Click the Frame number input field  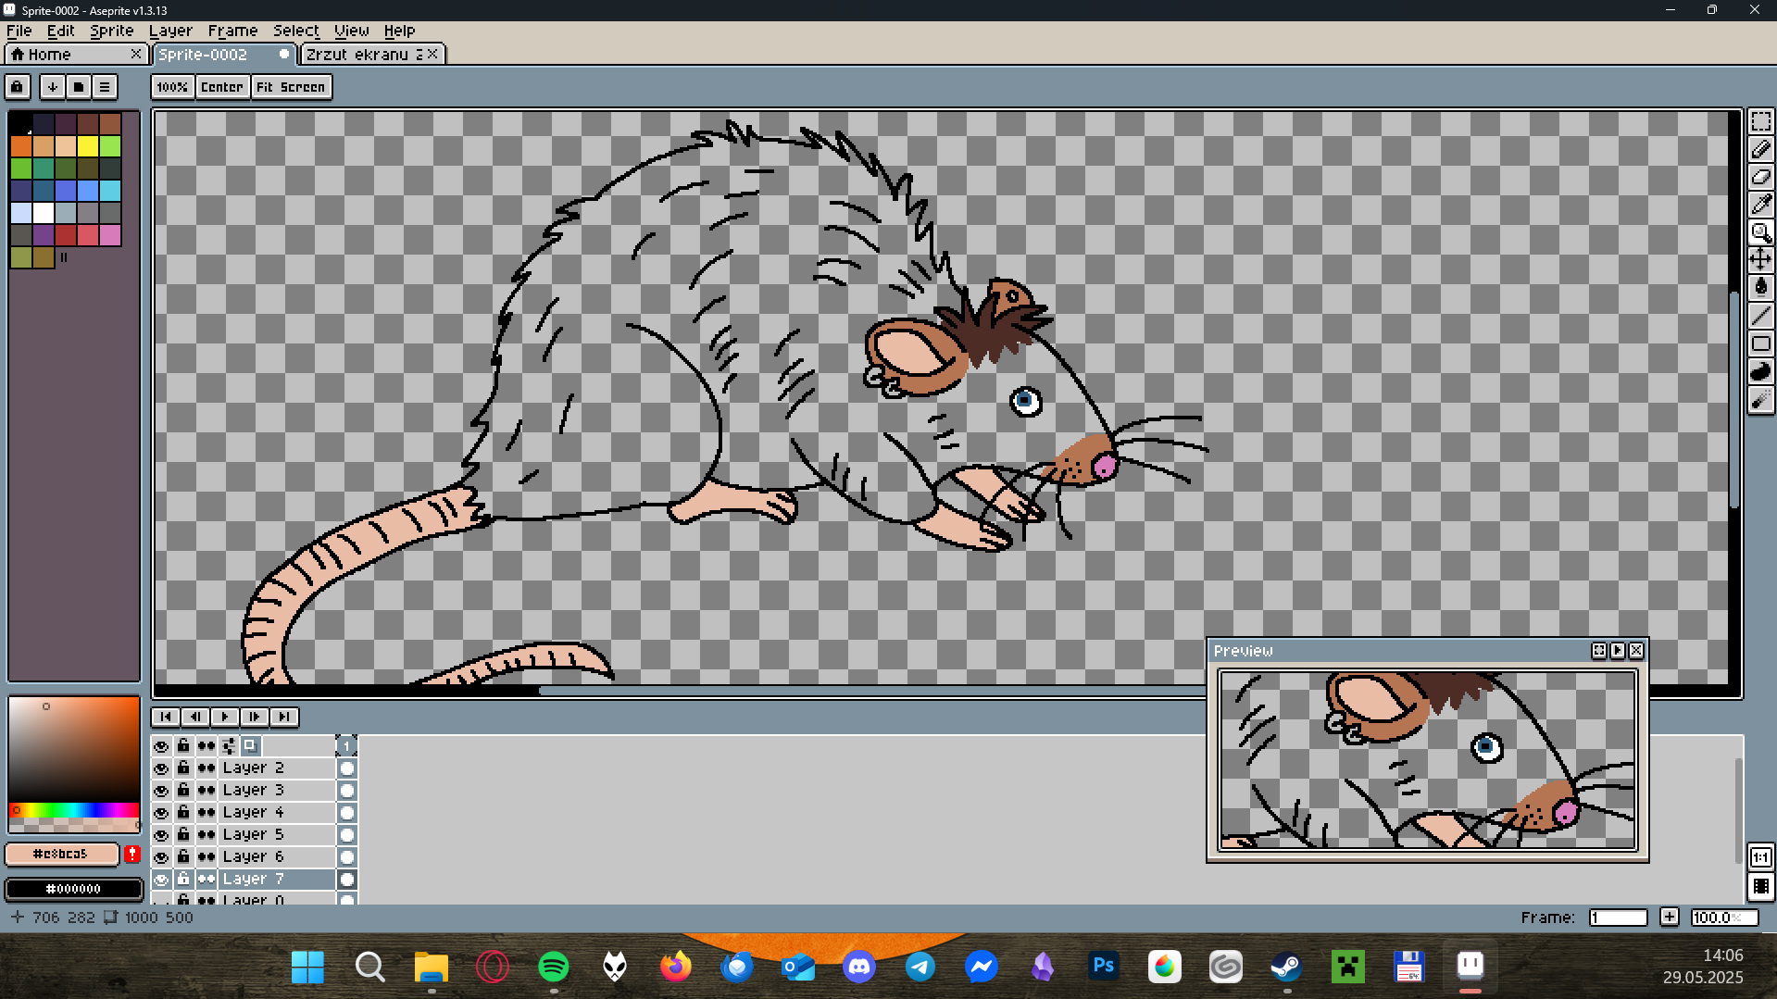point(1618,918)
